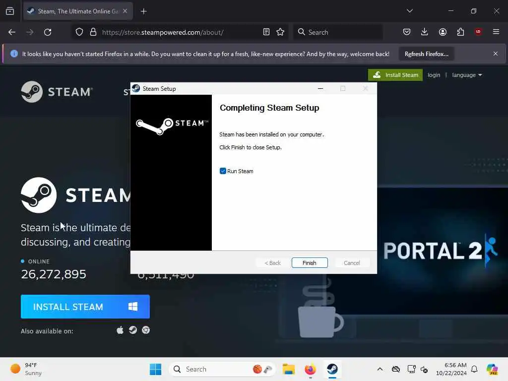Viewport: 508px width, 381px height.
Task: Click the Copilot taskbar icon
Action: (x=492, y=369)
